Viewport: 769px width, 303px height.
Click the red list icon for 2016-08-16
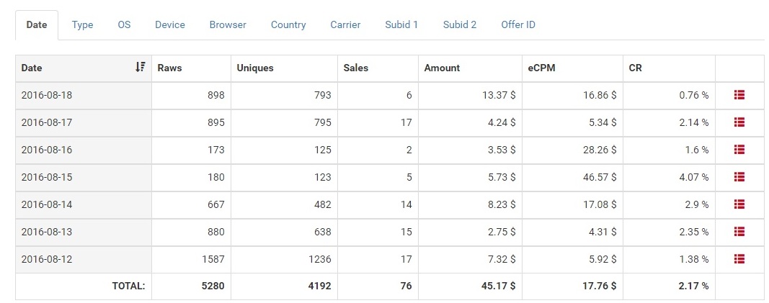click(739, 150)
